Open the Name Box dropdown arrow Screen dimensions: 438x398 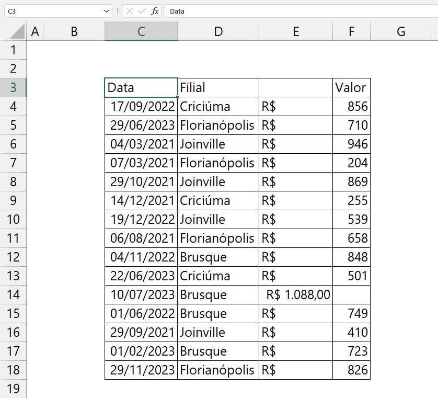107,11
